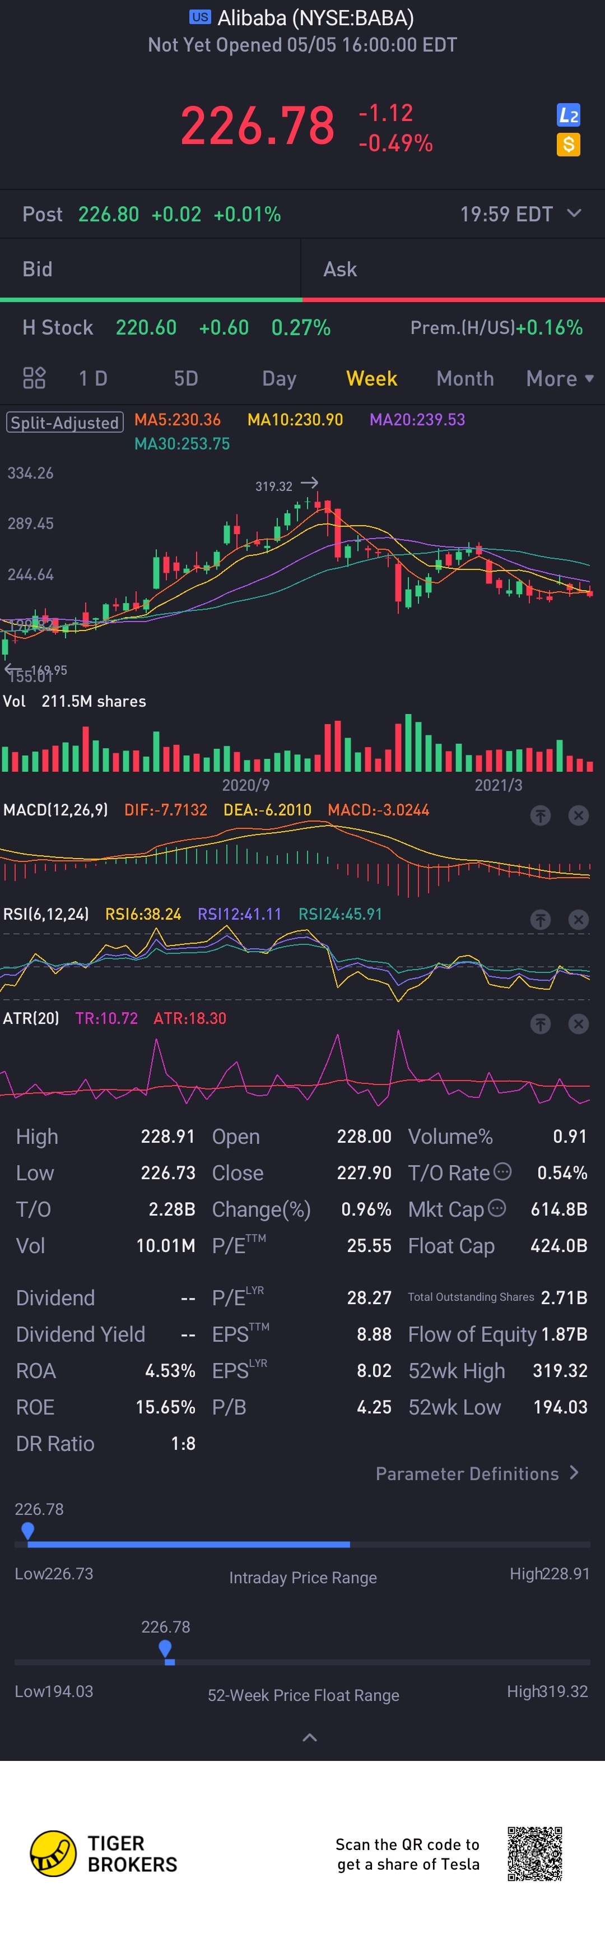Tap the ATR(20) indicator label
Screen dimensions: 605x1947
coord(31,1019)
